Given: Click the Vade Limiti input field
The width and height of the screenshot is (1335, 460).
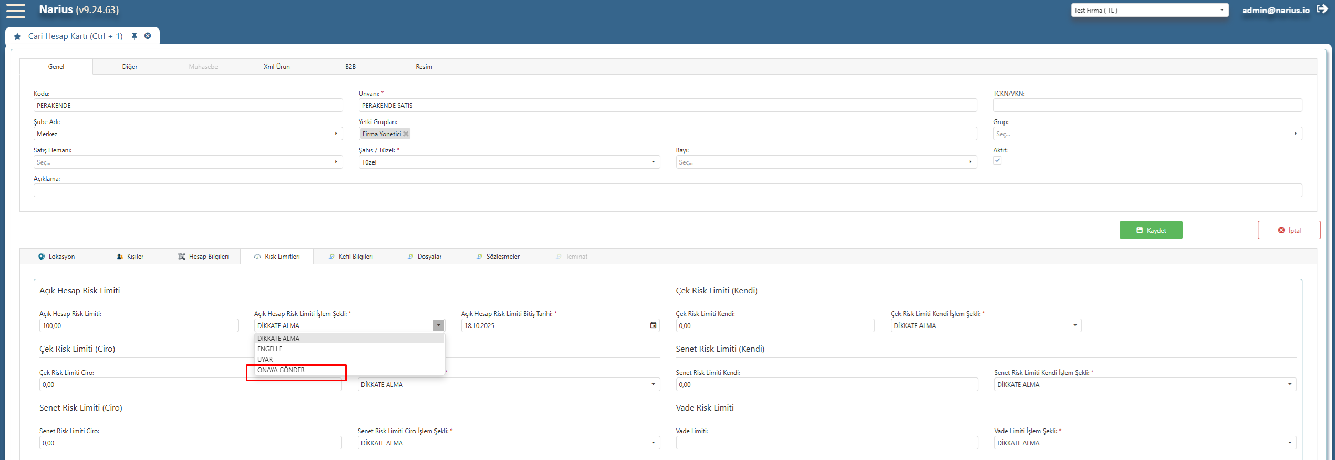Looking at the screenshot, I should pos(827,443).
